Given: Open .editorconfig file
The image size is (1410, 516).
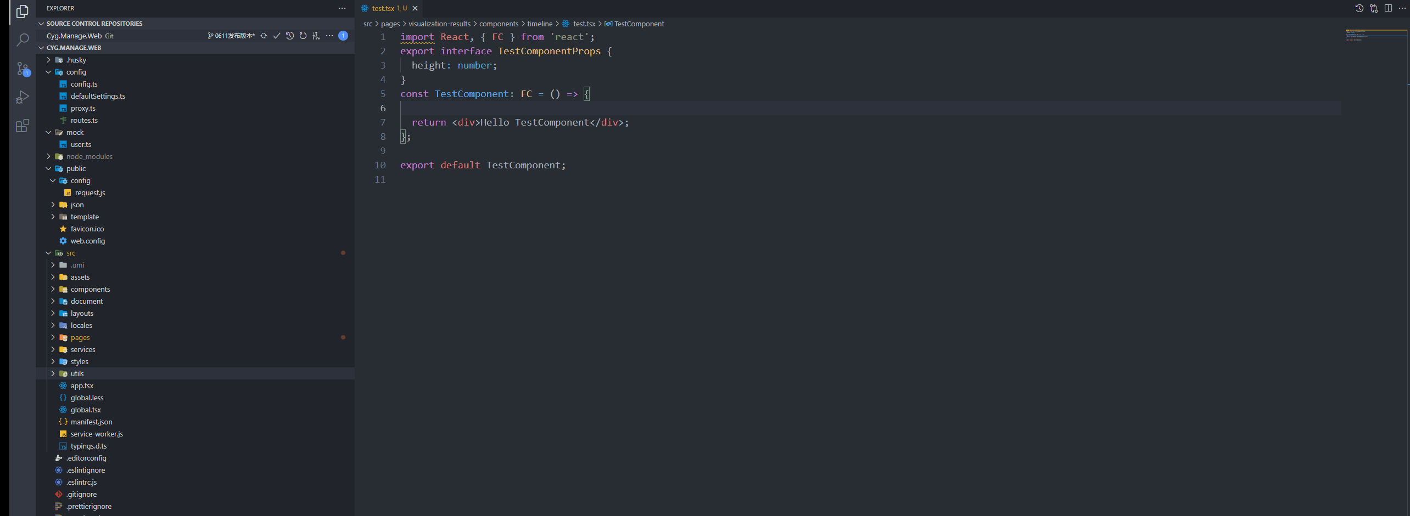Looking at the screenshot, I should (x=86, y=458).
